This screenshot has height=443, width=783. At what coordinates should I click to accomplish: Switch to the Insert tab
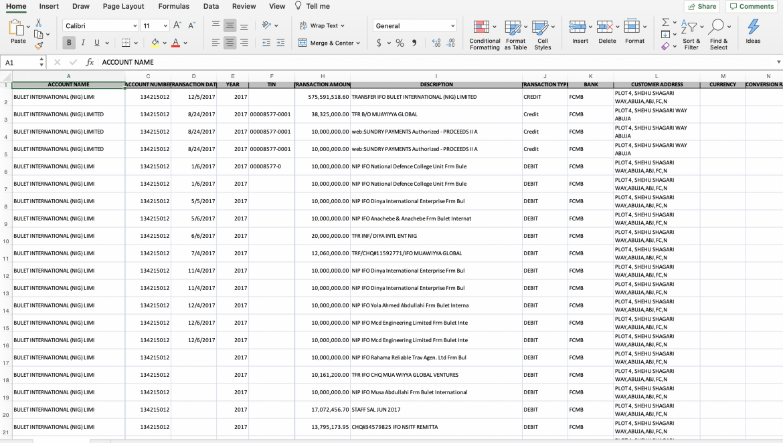pos(49,7)
